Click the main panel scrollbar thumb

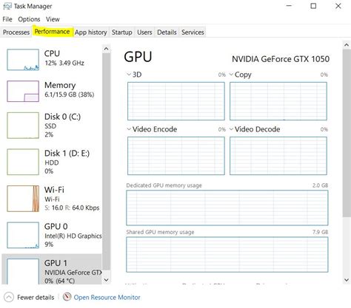coord(347,133)
